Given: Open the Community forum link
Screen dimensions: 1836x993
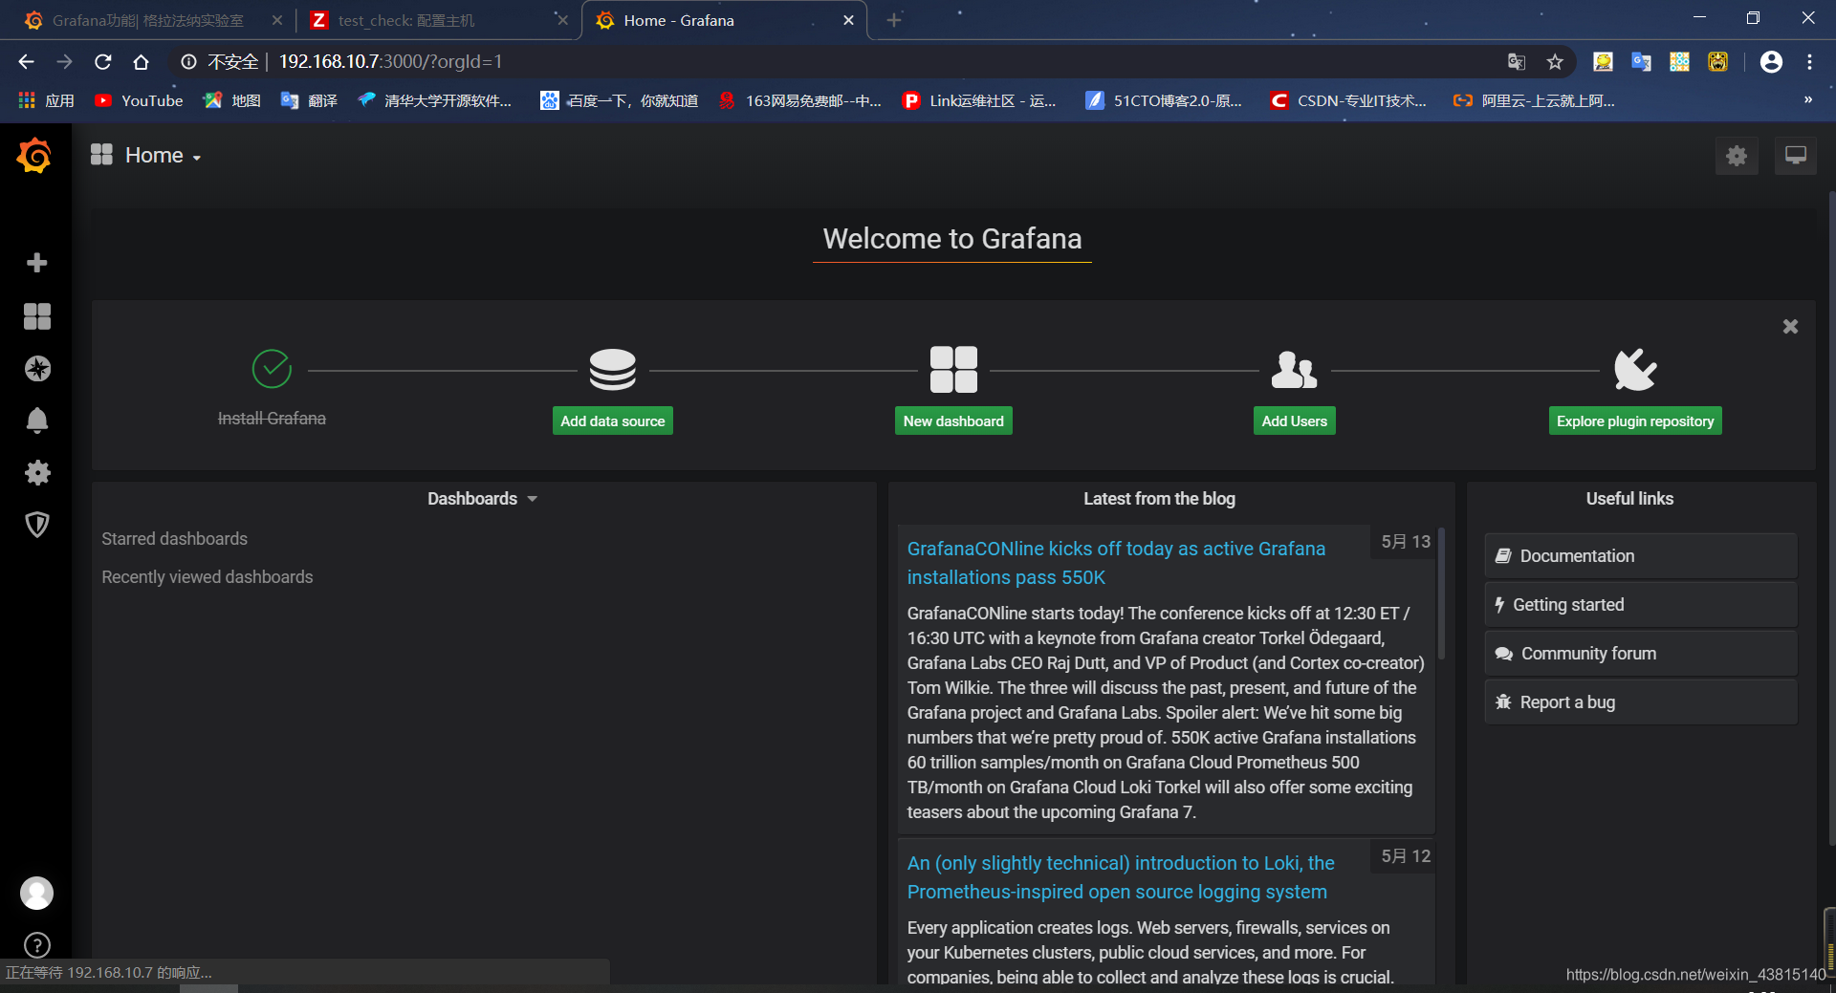Looking at the screenshot, I should tap(1641, 654).
